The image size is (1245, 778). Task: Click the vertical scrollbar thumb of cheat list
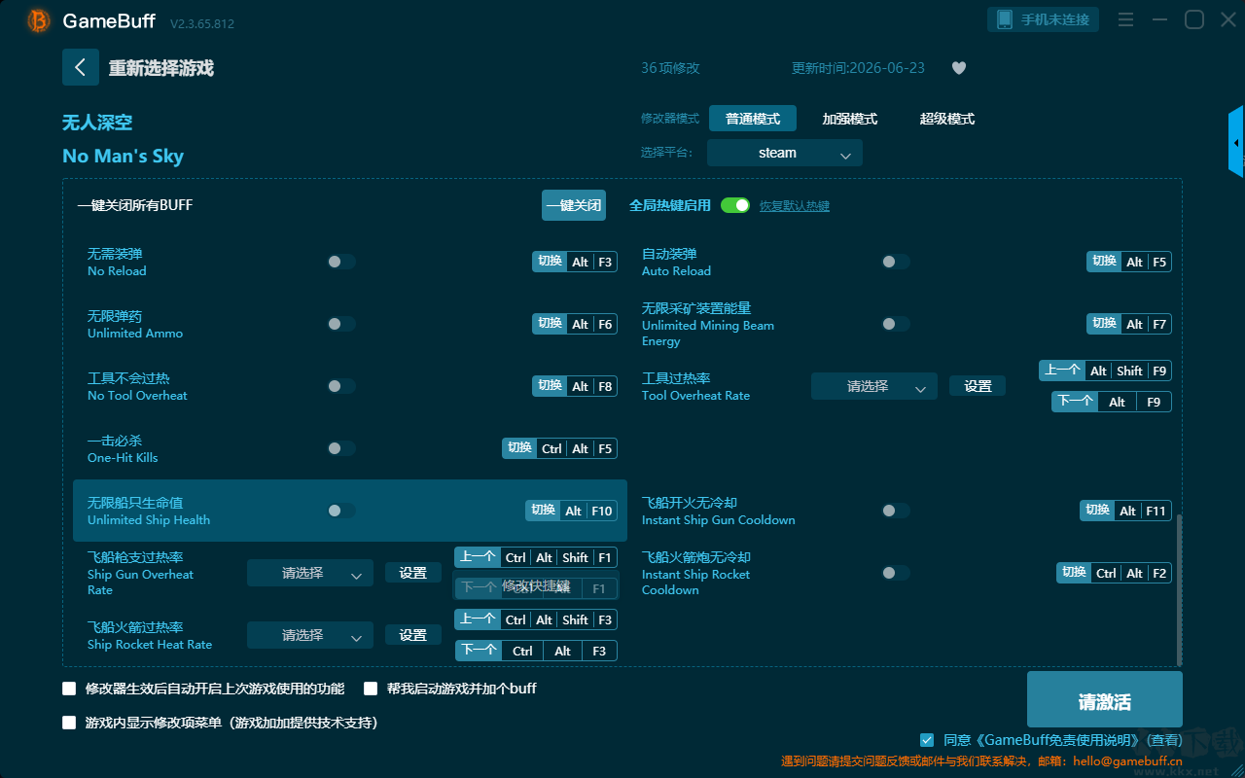pos(1179,588)
